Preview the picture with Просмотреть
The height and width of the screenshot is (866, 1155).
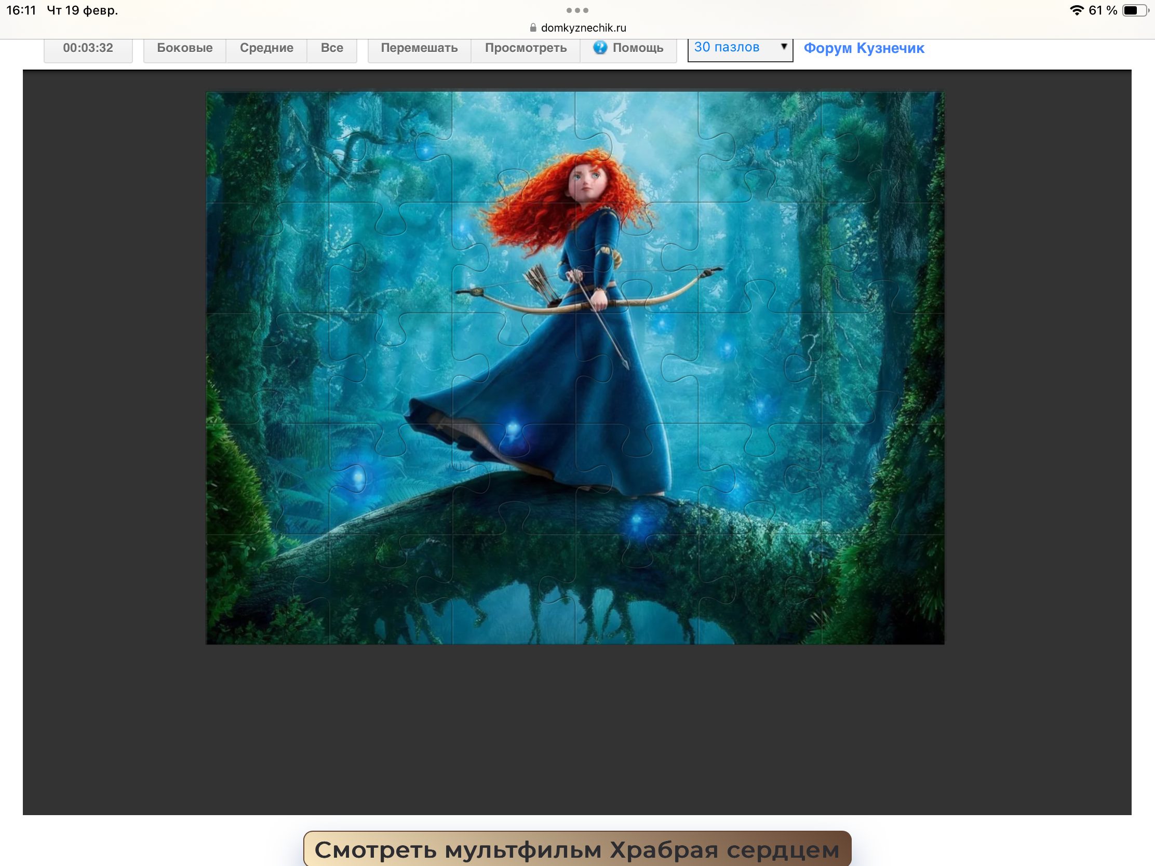pos(525,48)
